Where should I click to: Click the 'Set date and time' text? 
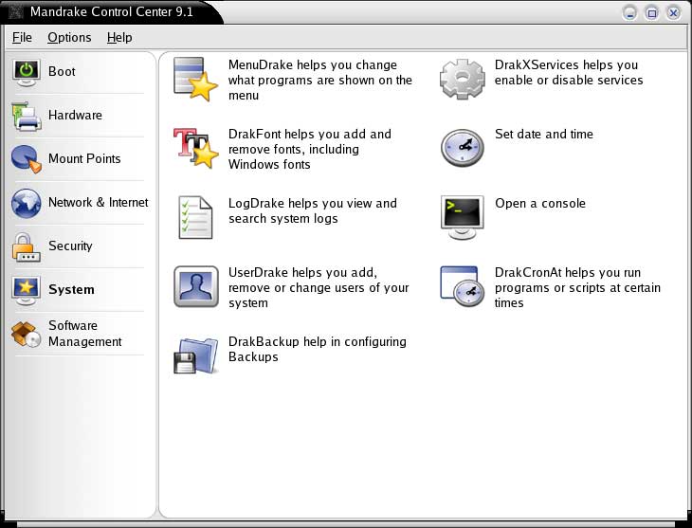(543, 135)
